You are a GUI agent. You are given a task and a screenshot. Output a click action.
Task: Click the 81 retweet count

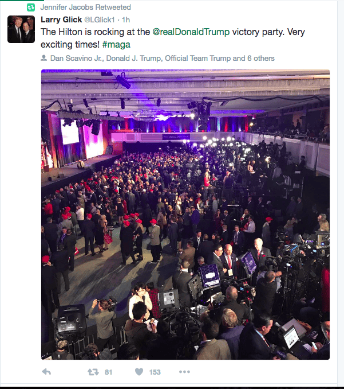point(108,372)
